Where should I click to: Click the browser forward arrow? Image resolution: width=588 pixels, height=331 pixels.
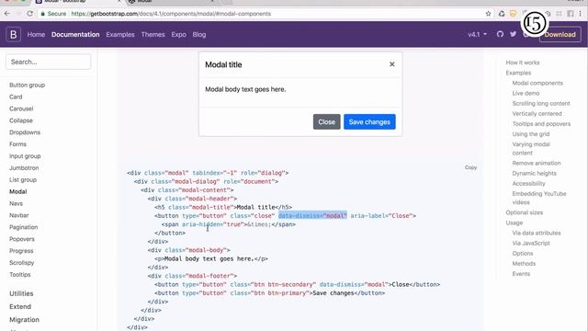(18, 14)
